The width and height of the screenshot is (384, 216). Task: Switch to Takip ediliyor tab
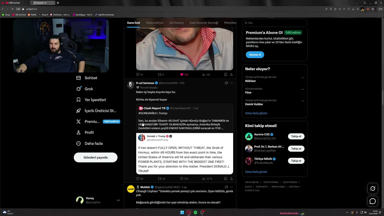(x=155, y=23)
